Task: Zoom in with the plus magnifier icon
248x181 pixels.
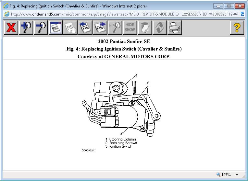Action: coord(26,28)
